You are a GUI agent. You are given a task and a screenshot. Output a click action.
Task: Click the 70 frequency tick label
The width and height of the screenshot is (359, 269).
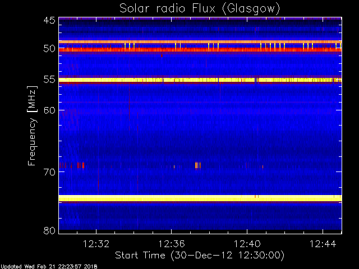[x=49, y=172]
